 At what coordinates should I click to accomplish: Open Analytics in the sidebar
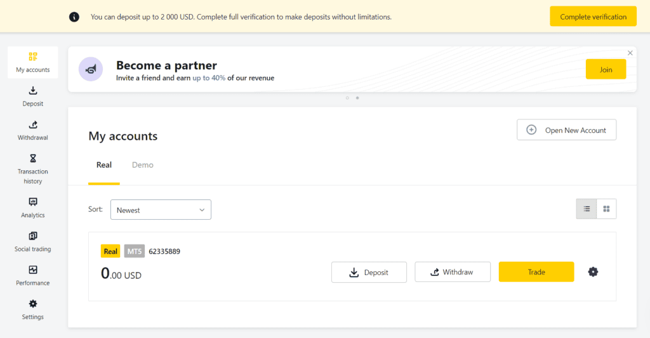click(33, 208)
